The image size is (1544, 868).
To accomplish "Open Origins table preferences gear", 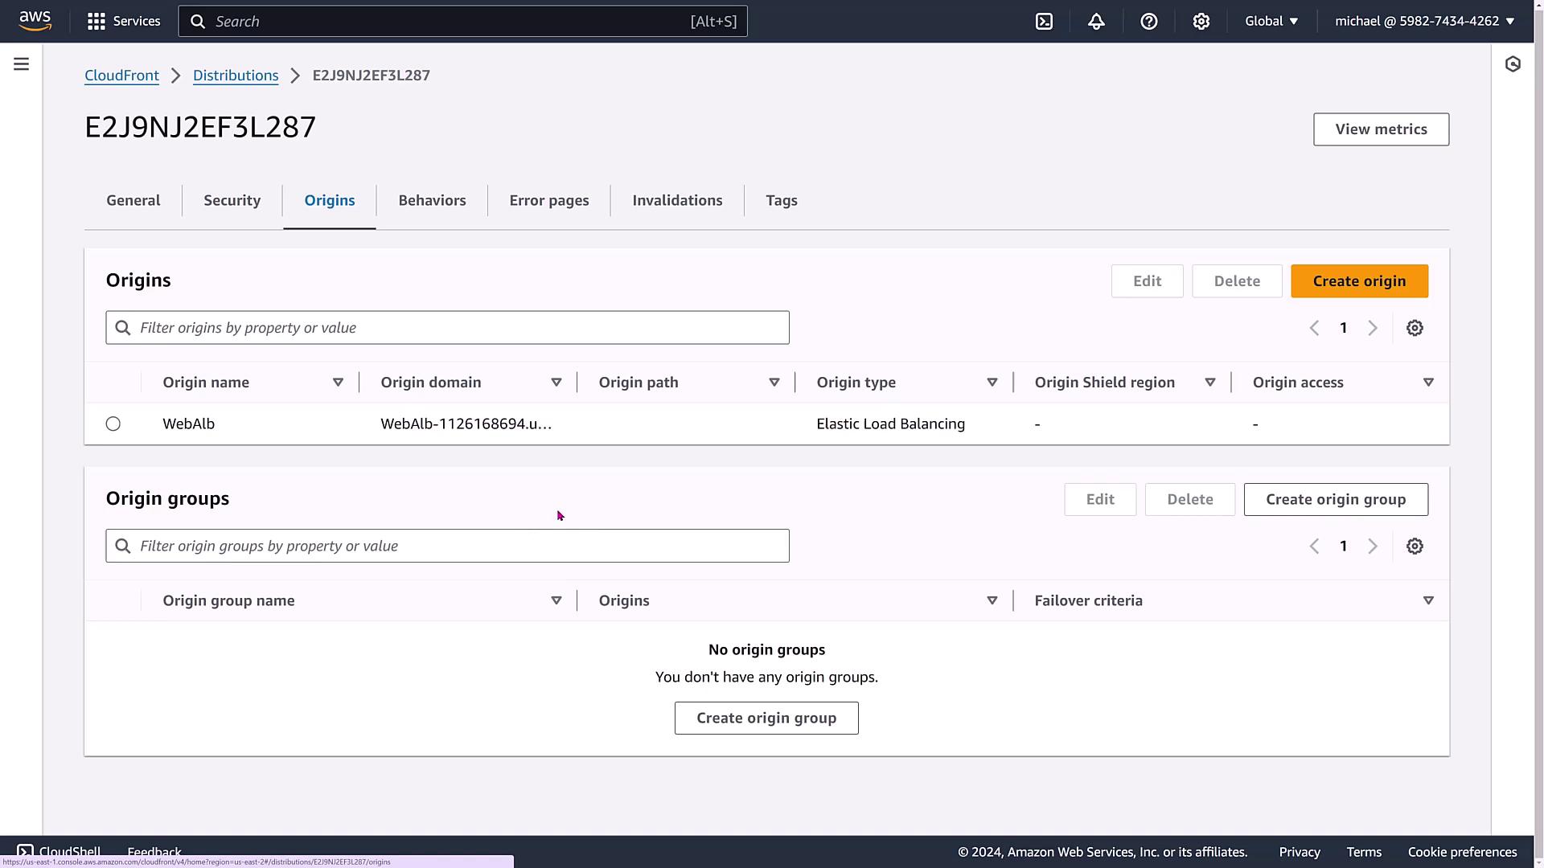I will point(1415,328).
